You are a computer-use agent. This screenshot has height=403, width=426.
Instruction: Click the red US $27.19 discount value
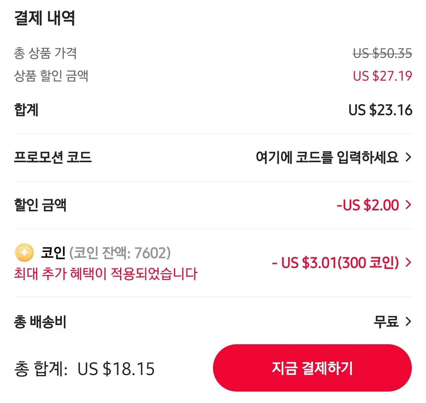point(382,76)
